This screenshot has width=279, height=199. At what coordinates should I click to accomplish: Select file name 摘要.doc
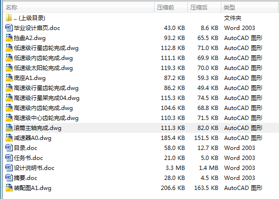click(26, 178)
